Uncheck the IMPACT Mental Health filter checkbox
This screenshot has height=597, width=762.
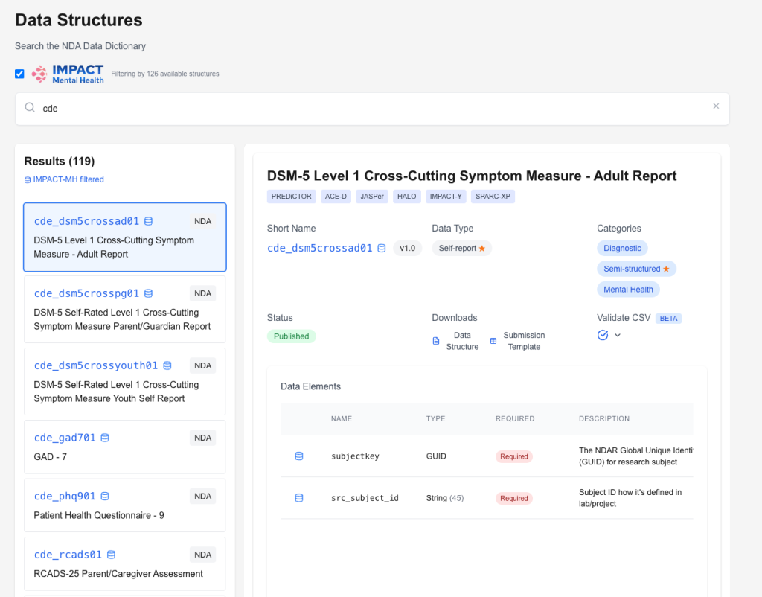[19, 74]
